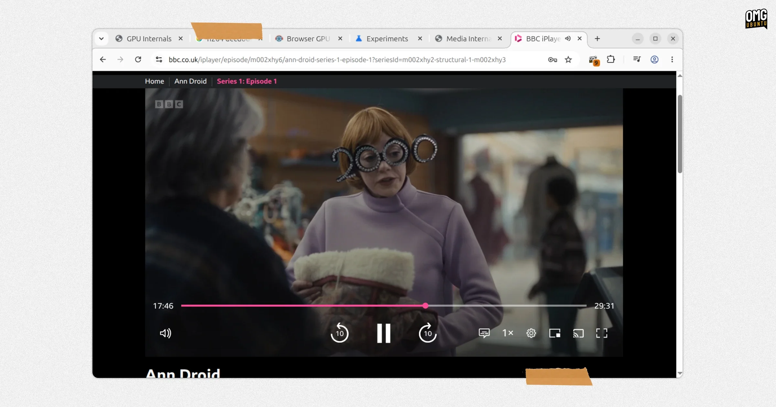Open the media controls toolbar icon
The height and width of the screenshot is (407, 776).
click(637, 59)
